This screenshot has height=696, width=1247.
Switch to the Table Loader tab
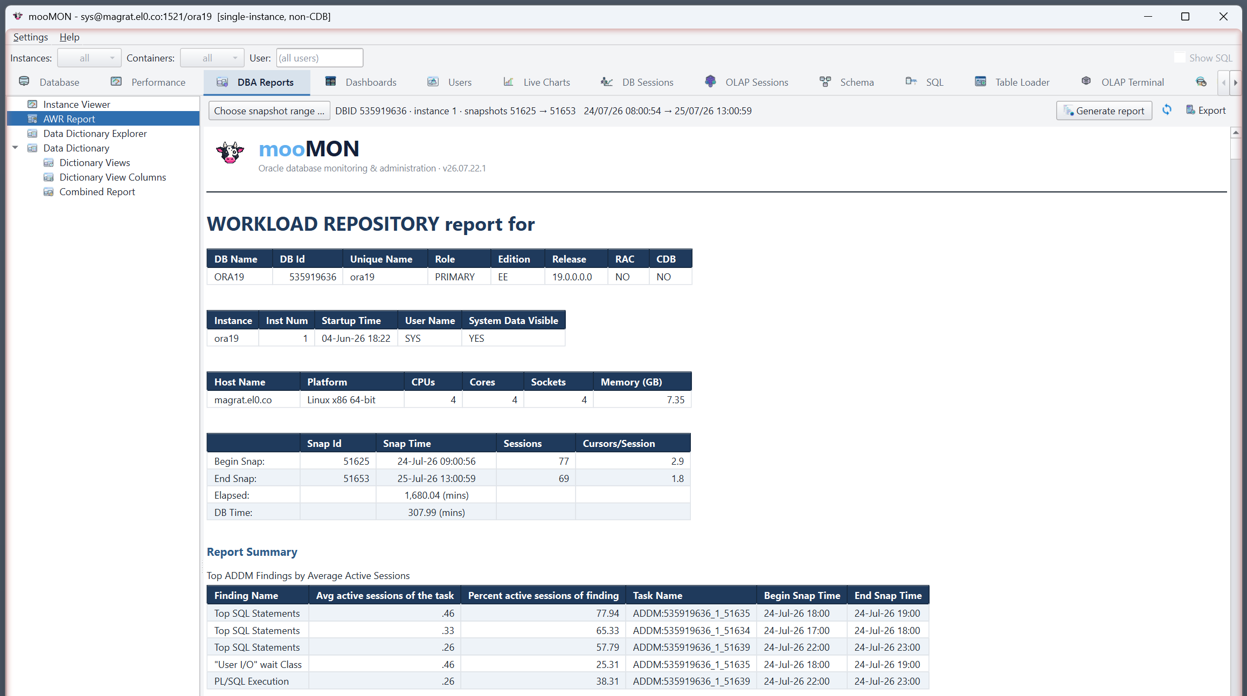pyautogui.click(x=1013, y=82)
